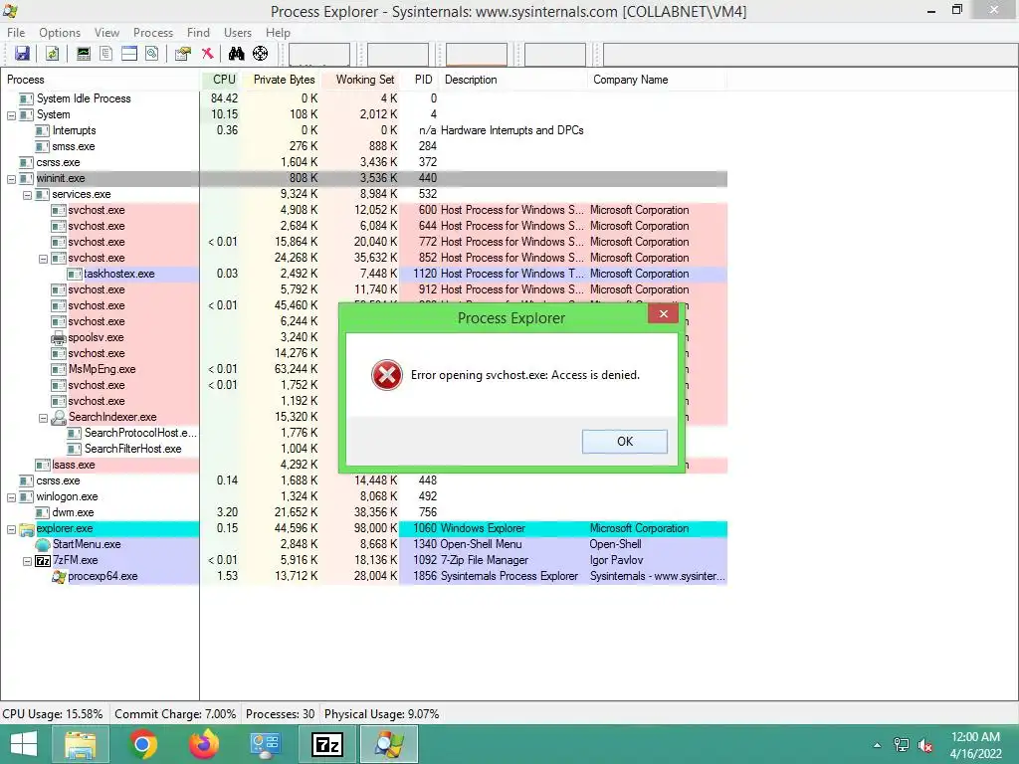The width and height of the screenshot is (1019, 764).
Task: Select taskhostex.exe in the process list
Action: point(119,274)
